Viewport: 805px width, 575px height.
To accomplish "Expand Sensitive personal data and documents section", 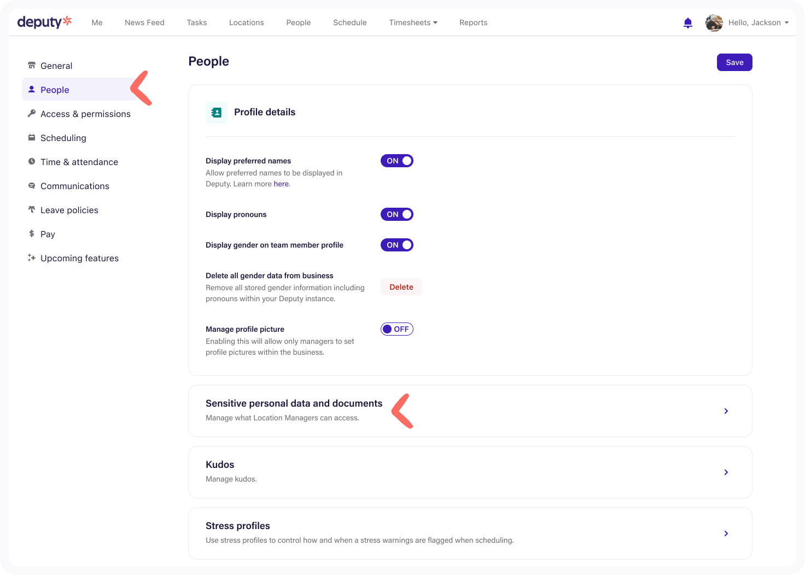I will point(726,411).
